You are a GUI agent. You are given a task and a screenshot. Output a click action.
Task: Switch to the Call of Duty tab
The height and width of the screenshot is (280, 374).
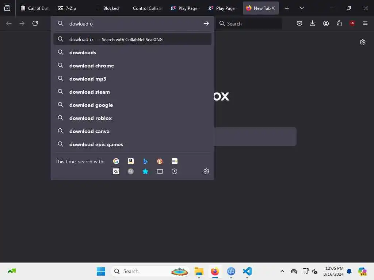[x=35, y=8]
